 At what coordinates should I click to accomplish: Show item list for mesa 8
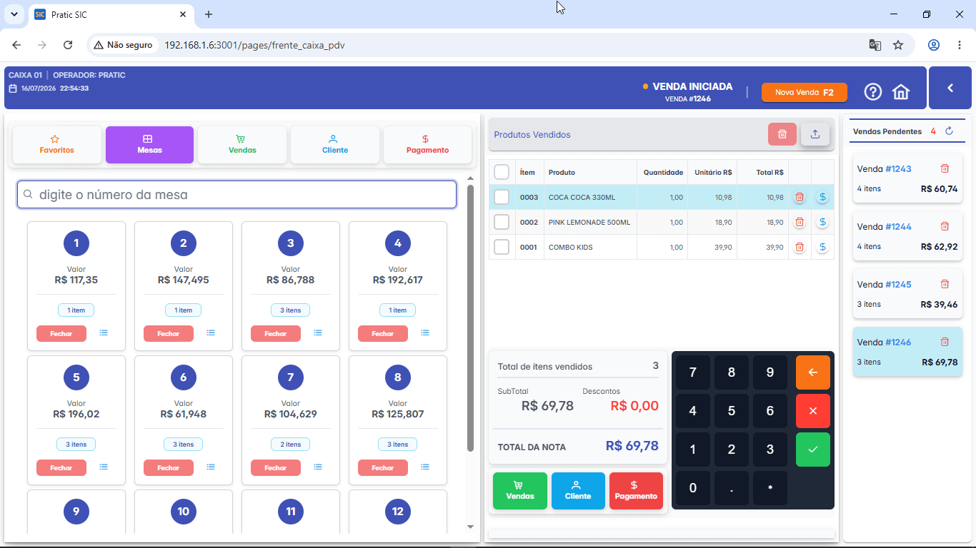(425, 467)
